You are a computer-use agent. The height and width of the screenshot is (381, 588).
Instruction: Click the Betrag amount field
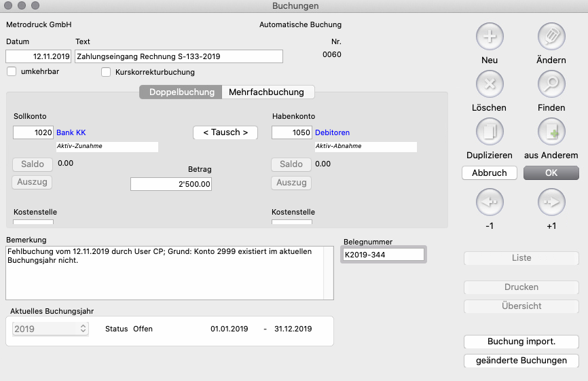(171, 184)
